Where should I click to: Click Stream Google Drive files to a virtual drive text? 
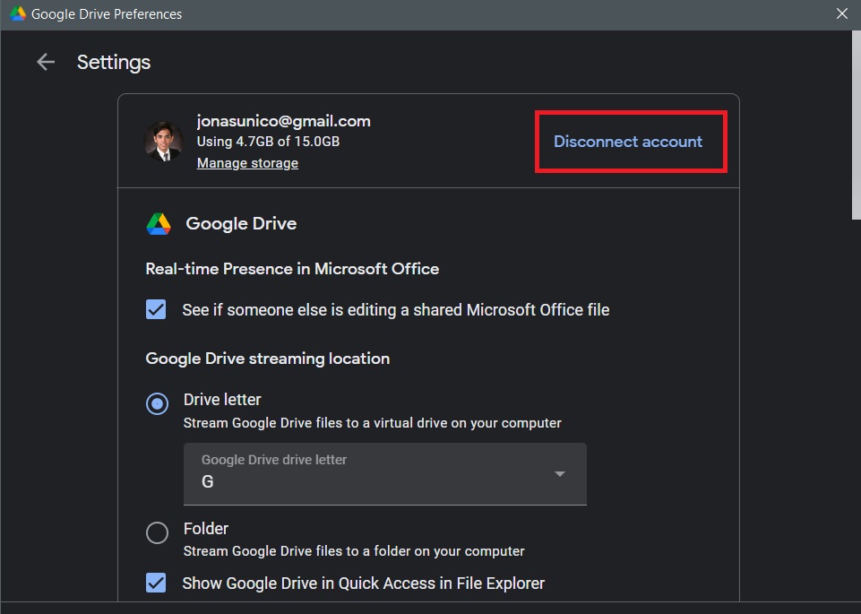373,423
